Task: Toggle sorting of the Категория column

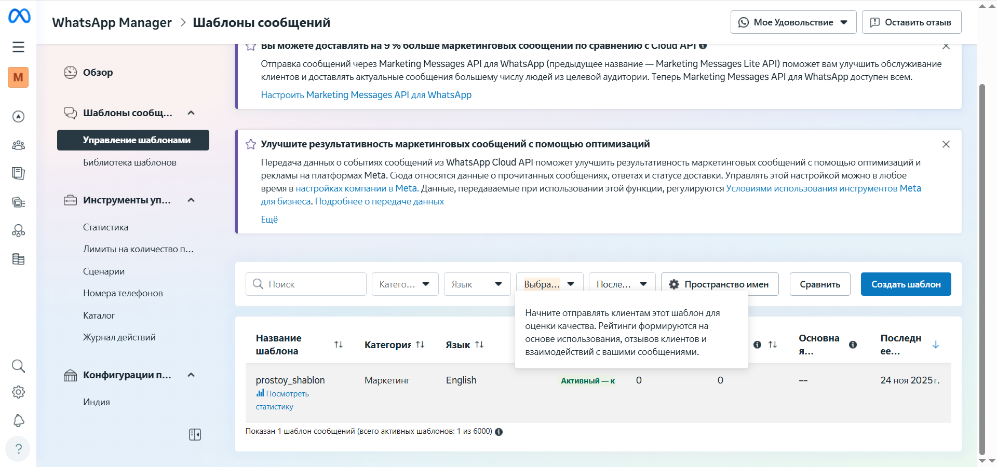Action: (x=420, y=345)
